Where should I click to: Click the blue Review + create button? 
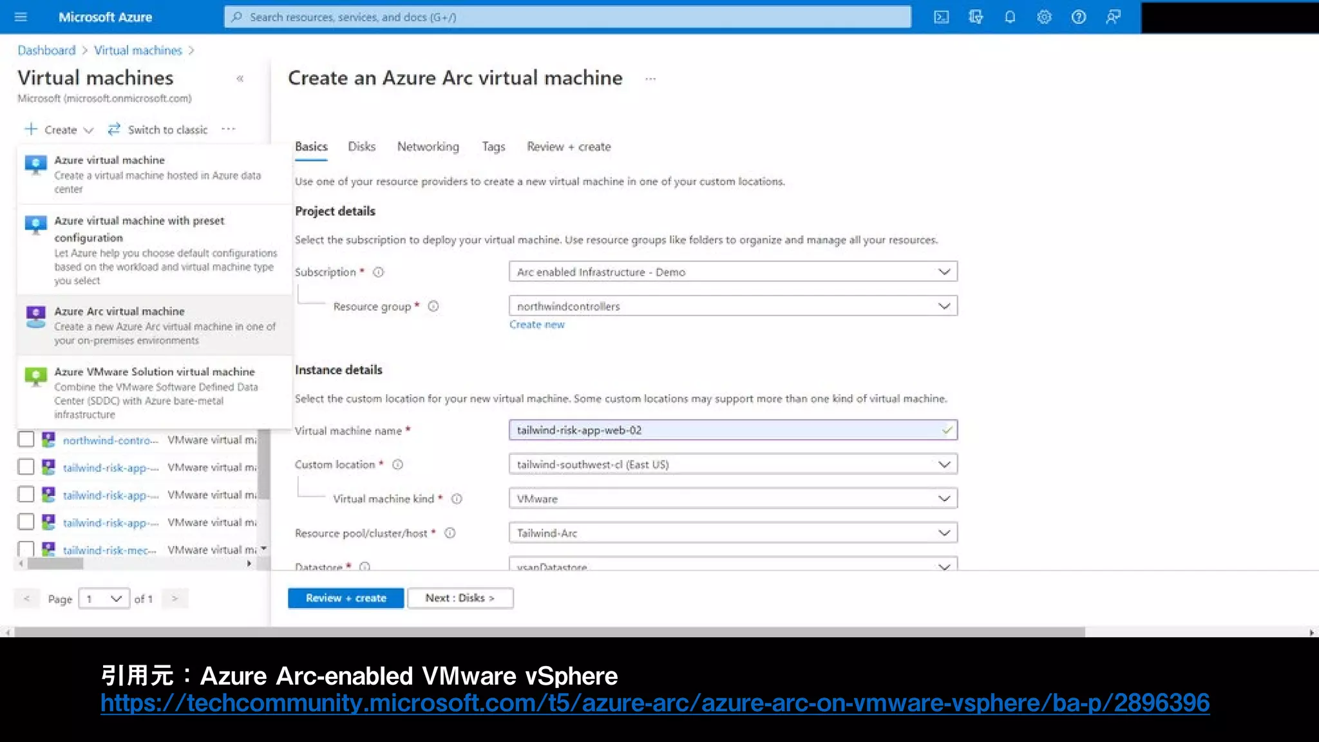[x=346, y=598]
